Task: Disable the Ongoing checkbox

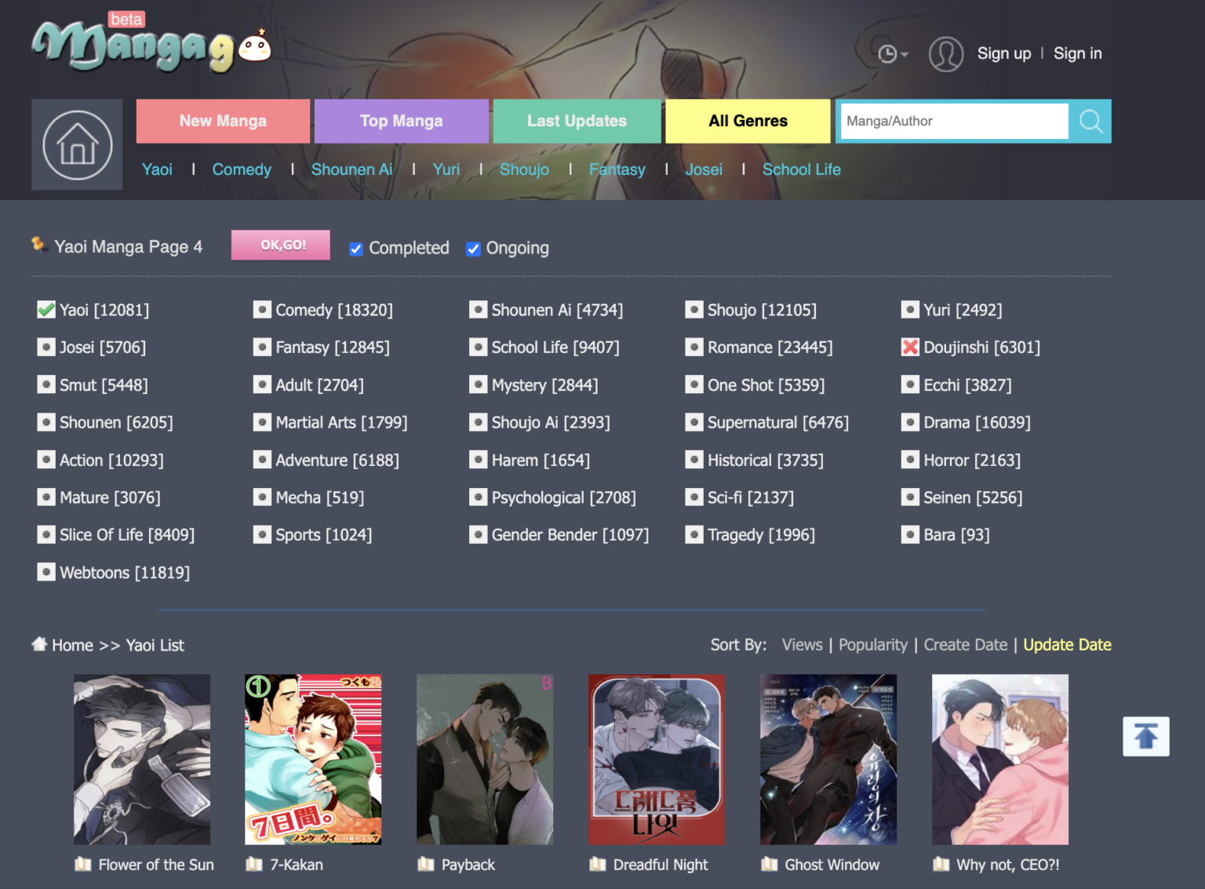Action: click(473, 248)
